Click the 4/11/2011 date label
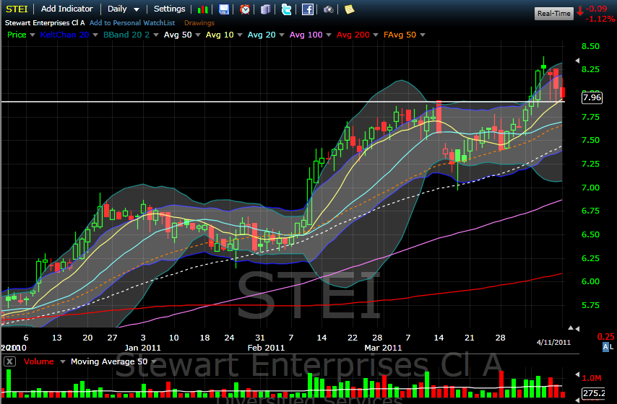The height and width of the screenshot is (404, 617). [553, 342]
